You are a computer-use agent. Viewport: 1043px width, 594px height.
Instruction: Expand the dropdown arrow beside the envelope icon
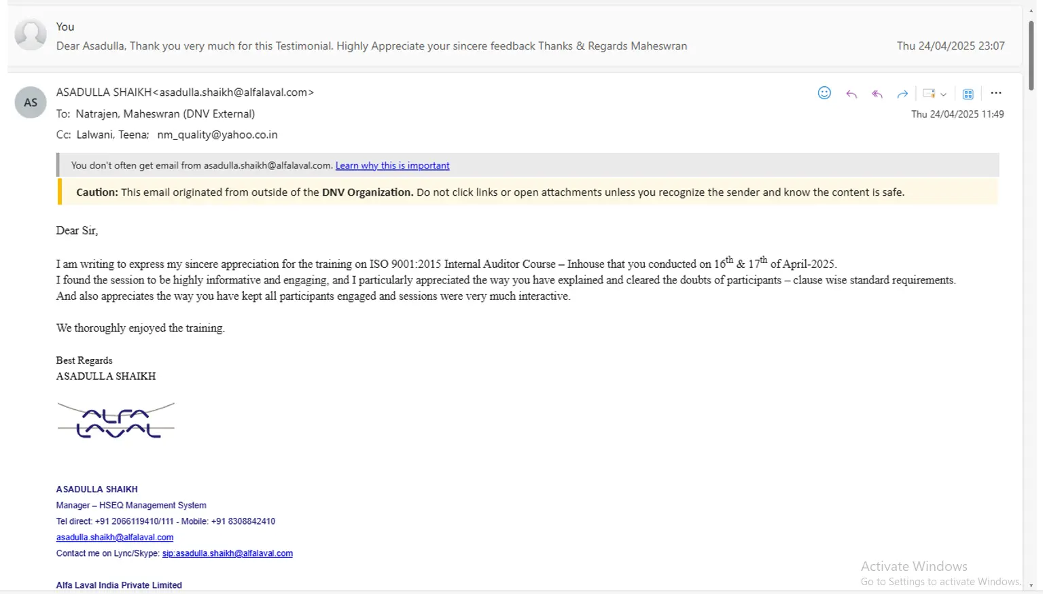coord(944,94)
